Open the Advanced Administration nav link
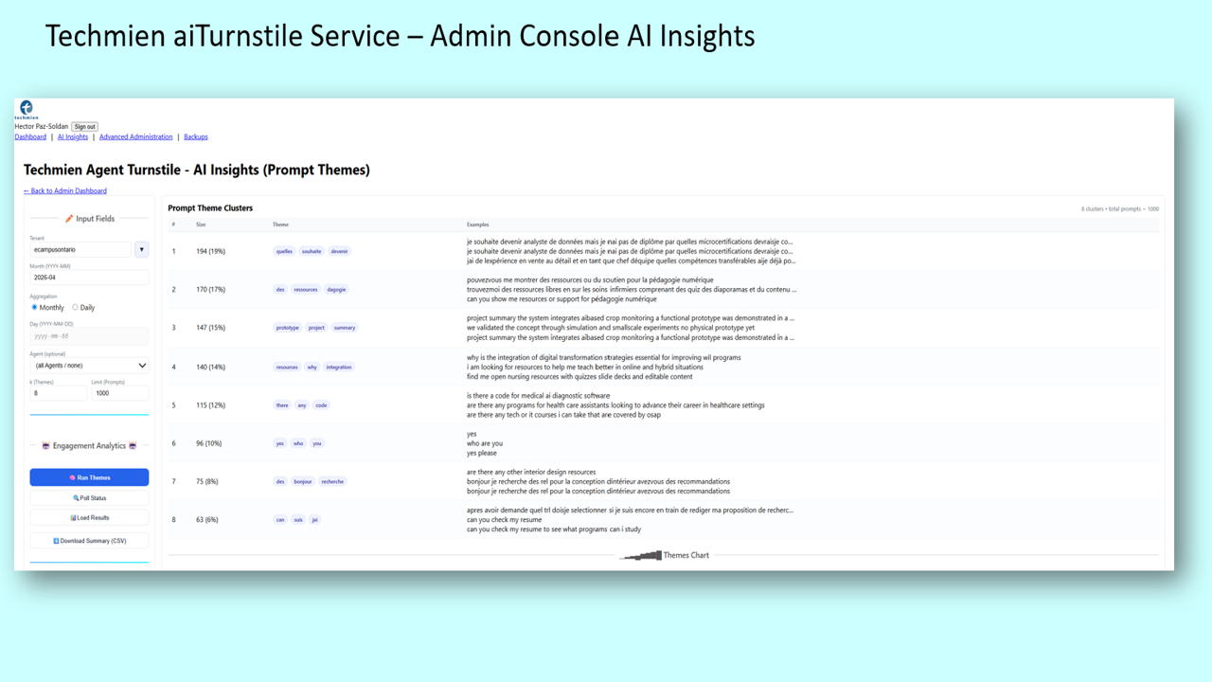 136,137
